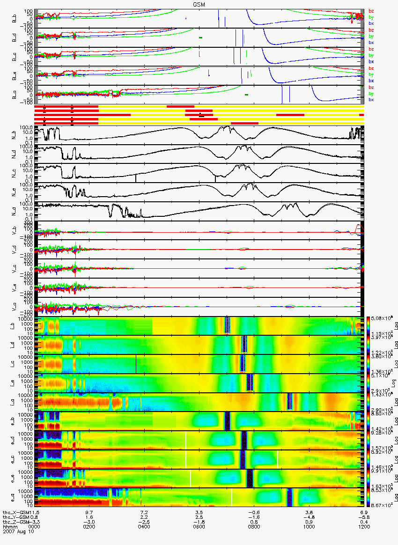Click the 0600 time tick label
Image resolution: width=398 pixels, height=545 pixels.
[x=199, y=527]
